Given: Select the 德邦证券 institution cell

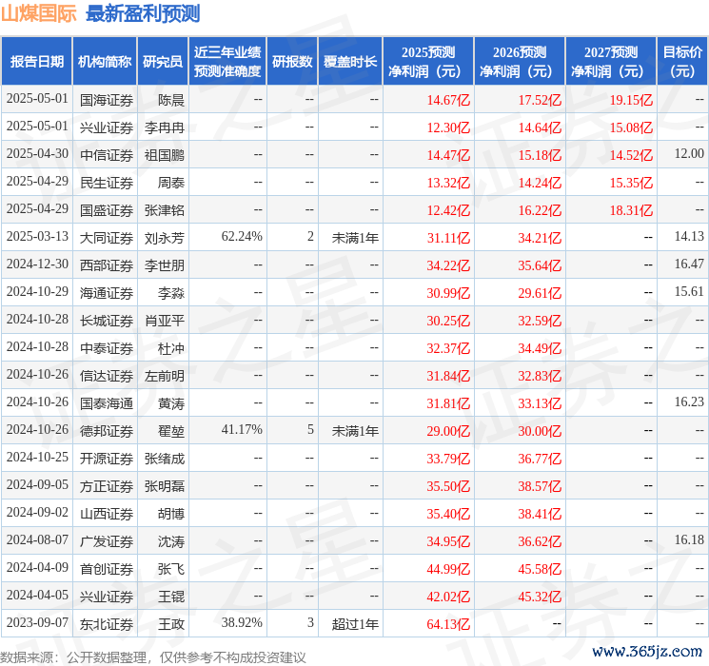Looking at the screenshot, I should pos(107,431).
